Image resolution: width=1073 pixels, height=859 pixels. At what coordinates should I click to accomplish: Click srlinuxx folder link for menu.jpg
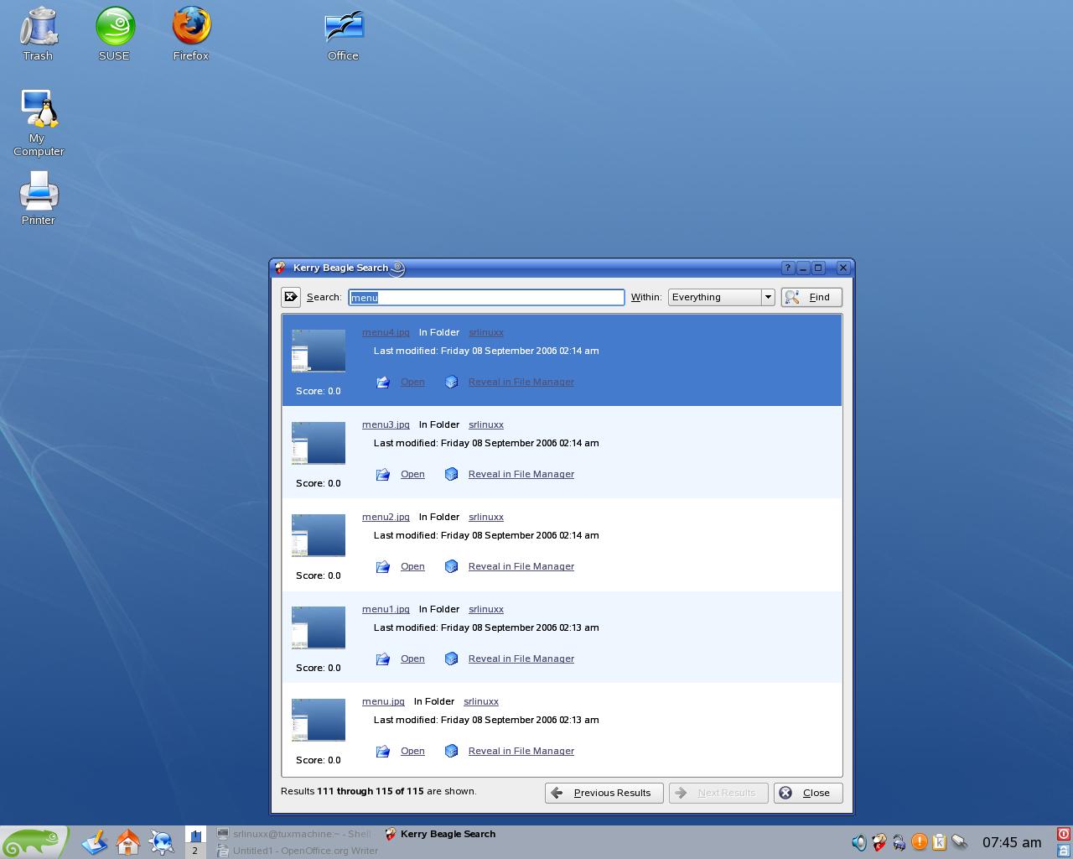481,701
